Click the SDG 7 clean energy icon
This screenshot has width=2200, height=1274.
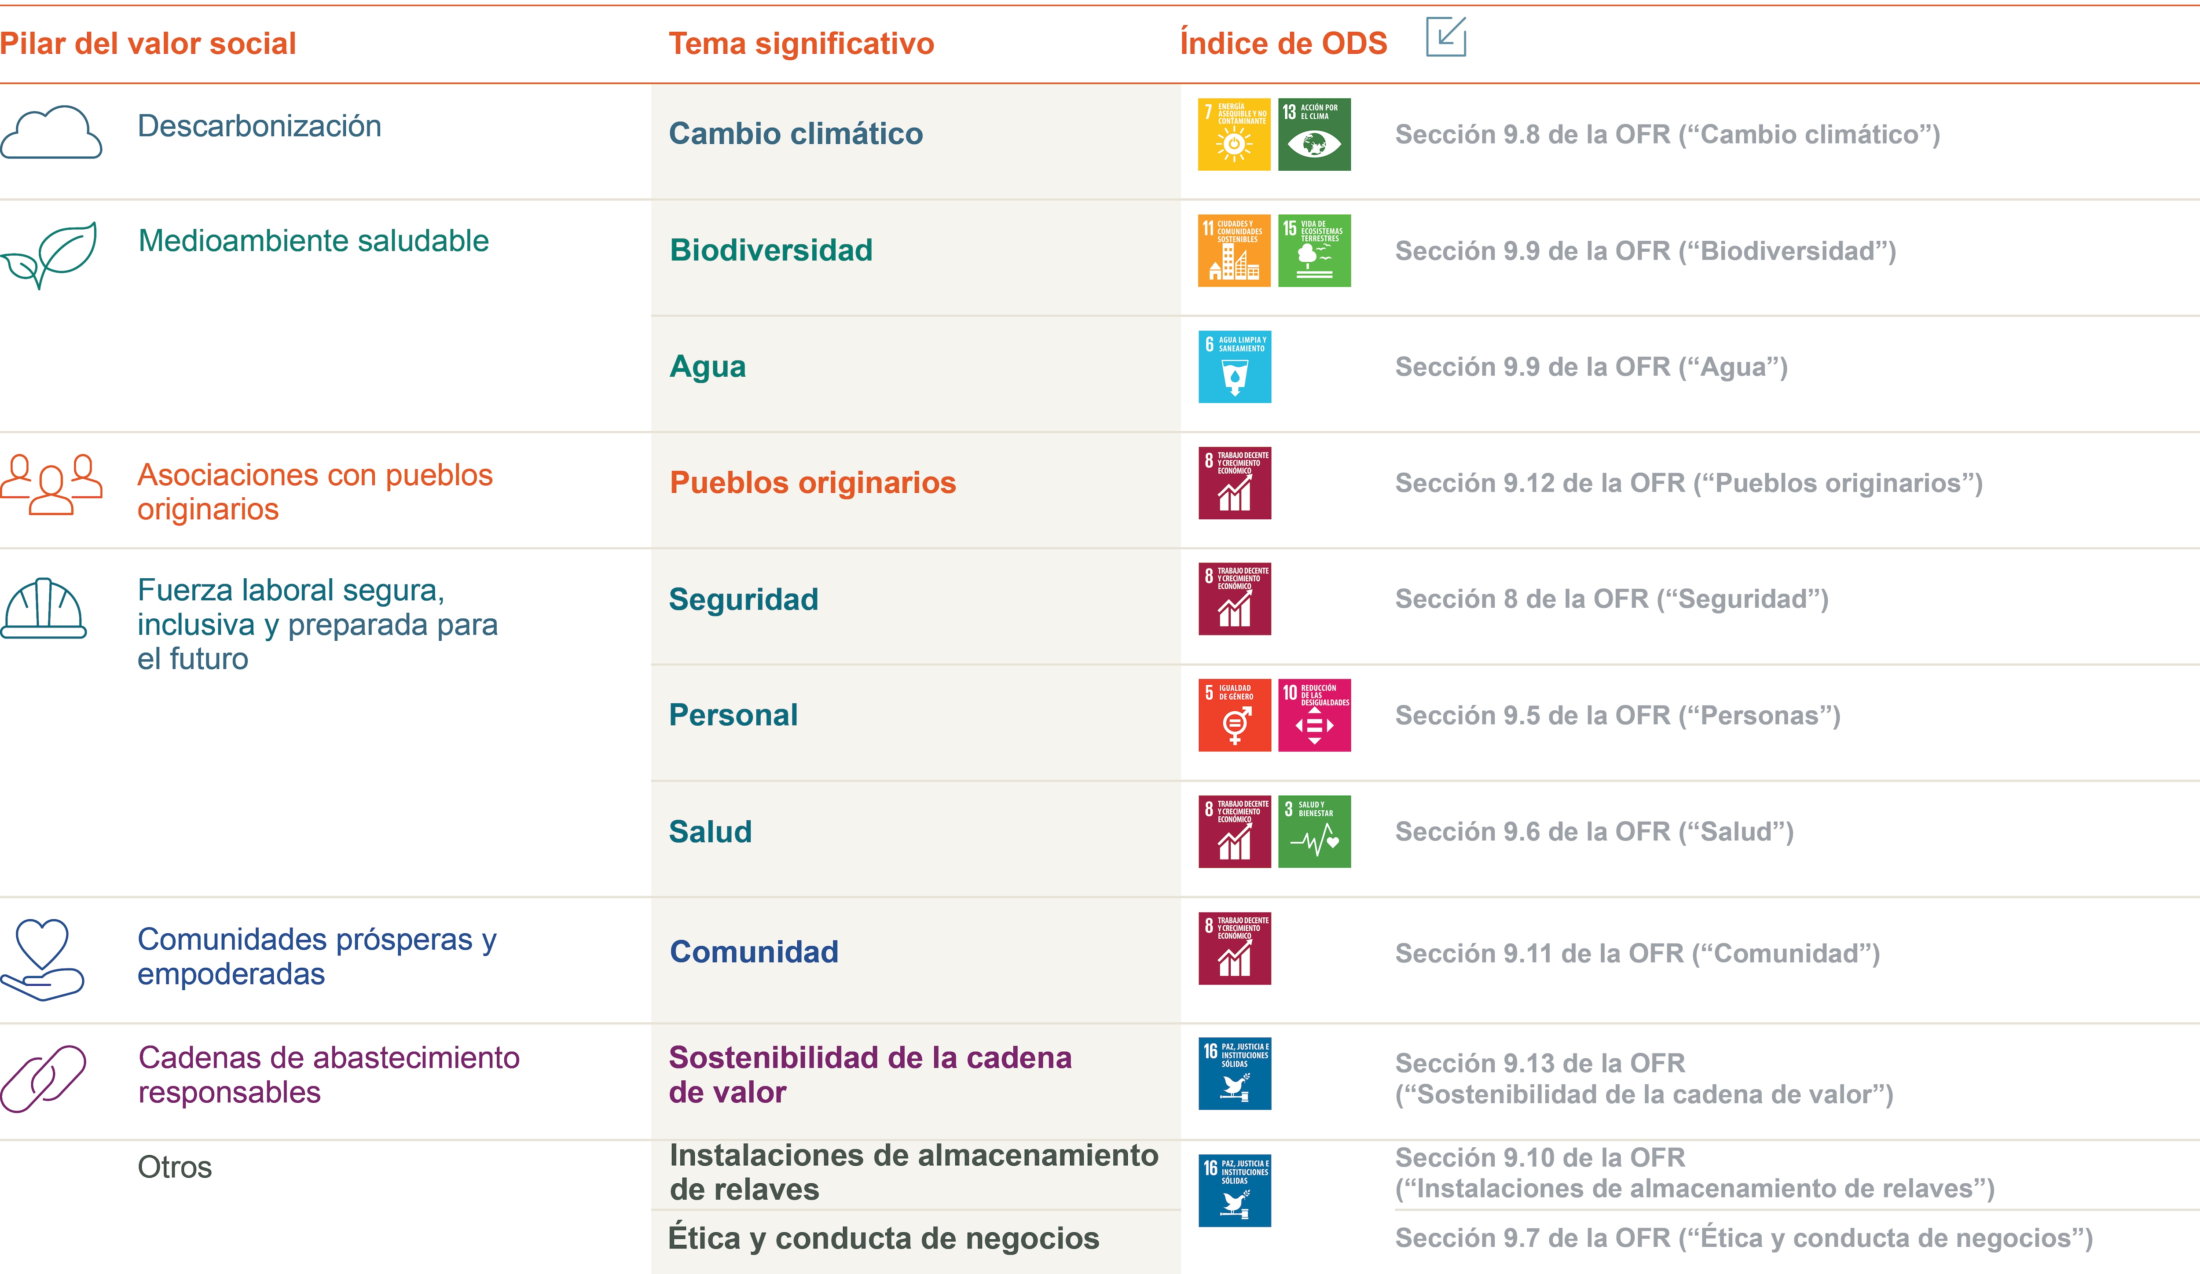(1234, 135)
